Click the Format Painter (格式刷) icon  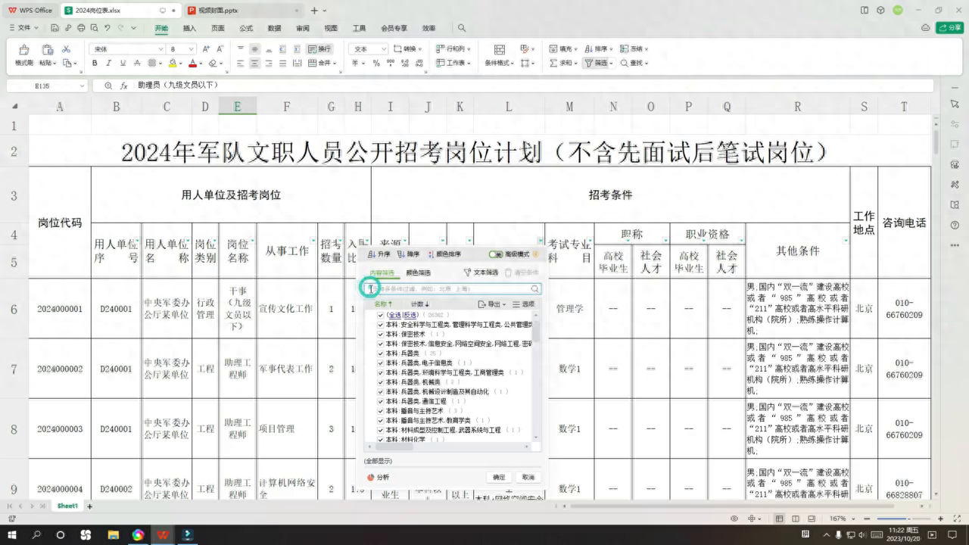click(x=24, y=50)
